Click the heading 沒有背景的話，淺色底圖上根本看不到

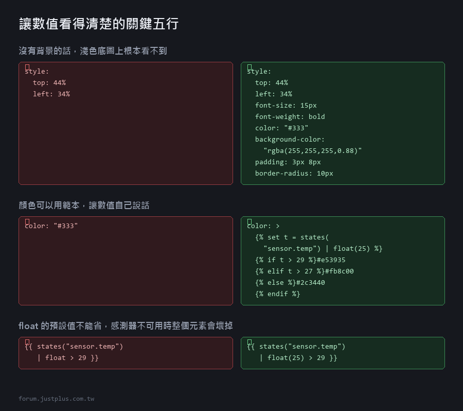tap(93, 51)
